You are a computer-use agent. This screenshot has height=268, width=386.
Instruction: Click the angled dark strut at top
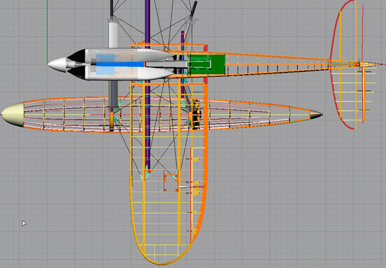pos(193,10)
